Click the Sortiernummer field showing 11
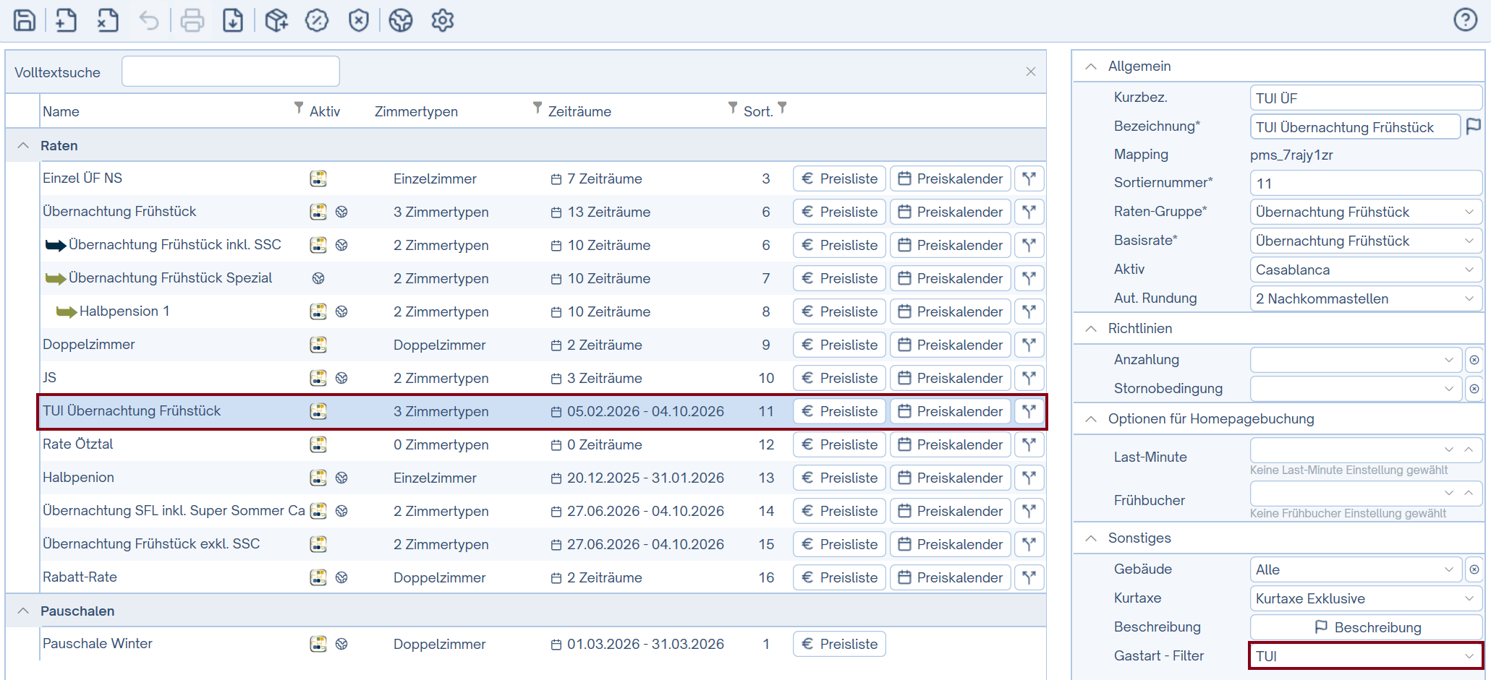This screenshot has height=680, width=1491. pos(1366,183)
